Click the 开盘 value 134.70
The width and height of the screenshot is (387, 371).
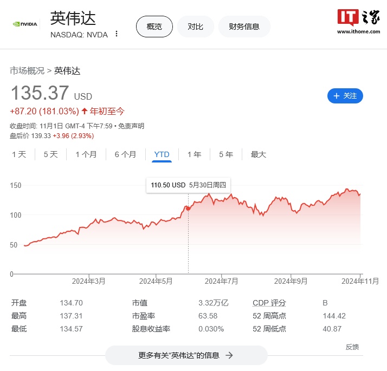pos(71,303)
